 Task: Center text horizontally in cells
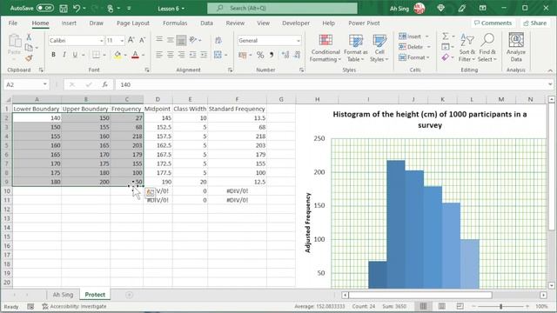(171, 55)
